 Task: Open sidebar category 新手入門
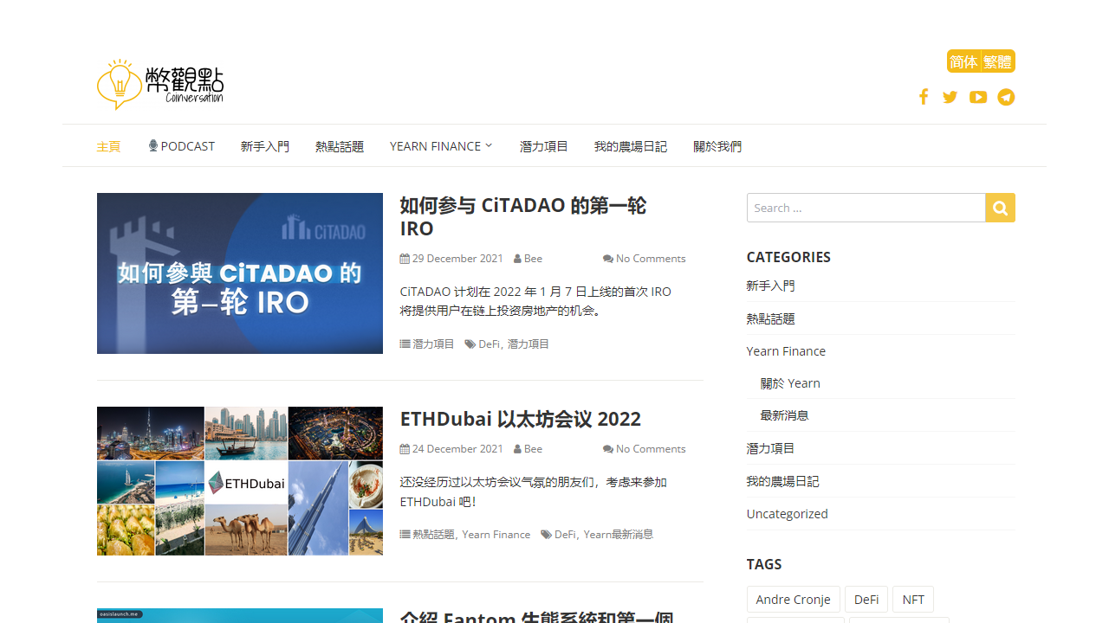770,286
